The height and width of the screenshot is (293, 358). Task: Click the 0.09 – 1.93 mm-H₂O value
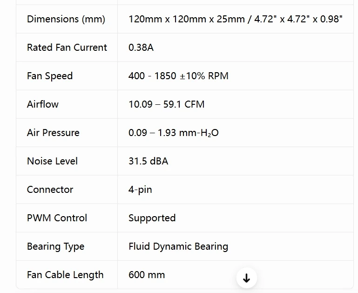point(174,133)
